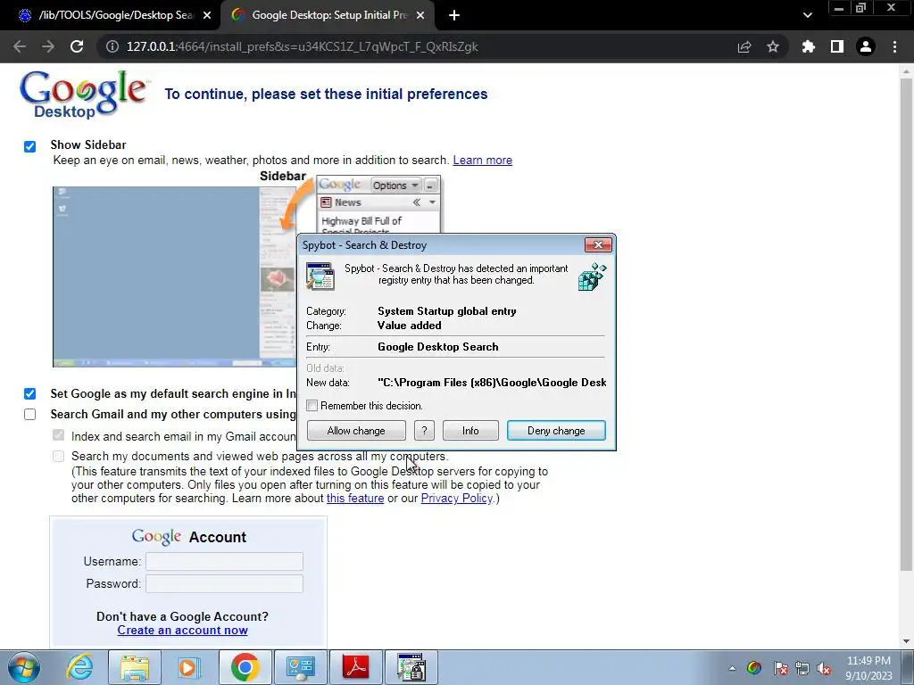The image size is (914, 685).
Task: Switch to the /lib/TOOLS/Google/Desktop Search tab
Action: 111,16
